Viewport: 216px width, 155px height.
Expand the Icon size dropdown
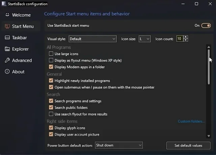(x=145, y=39)
